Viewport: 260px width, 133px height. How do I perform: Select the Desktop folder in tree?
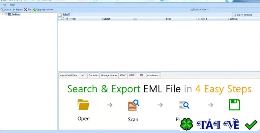[16, 14]
